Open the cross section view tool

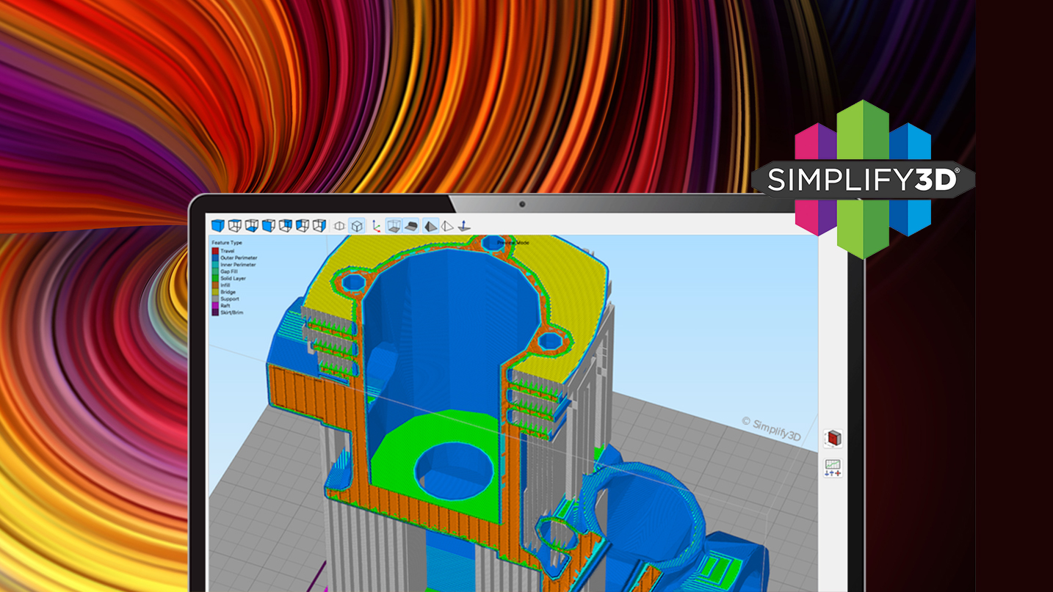(x=833, y=439)
